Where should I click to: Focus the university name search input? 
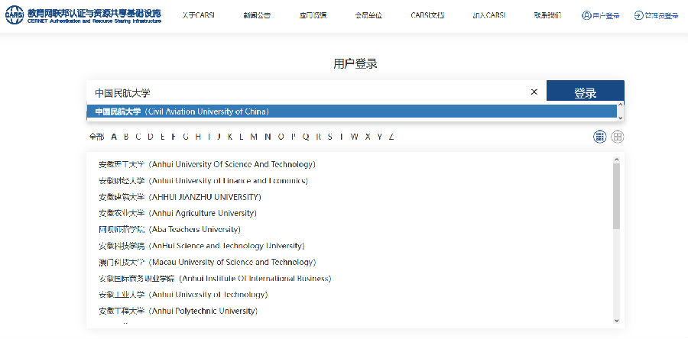[x=306, y=92]
